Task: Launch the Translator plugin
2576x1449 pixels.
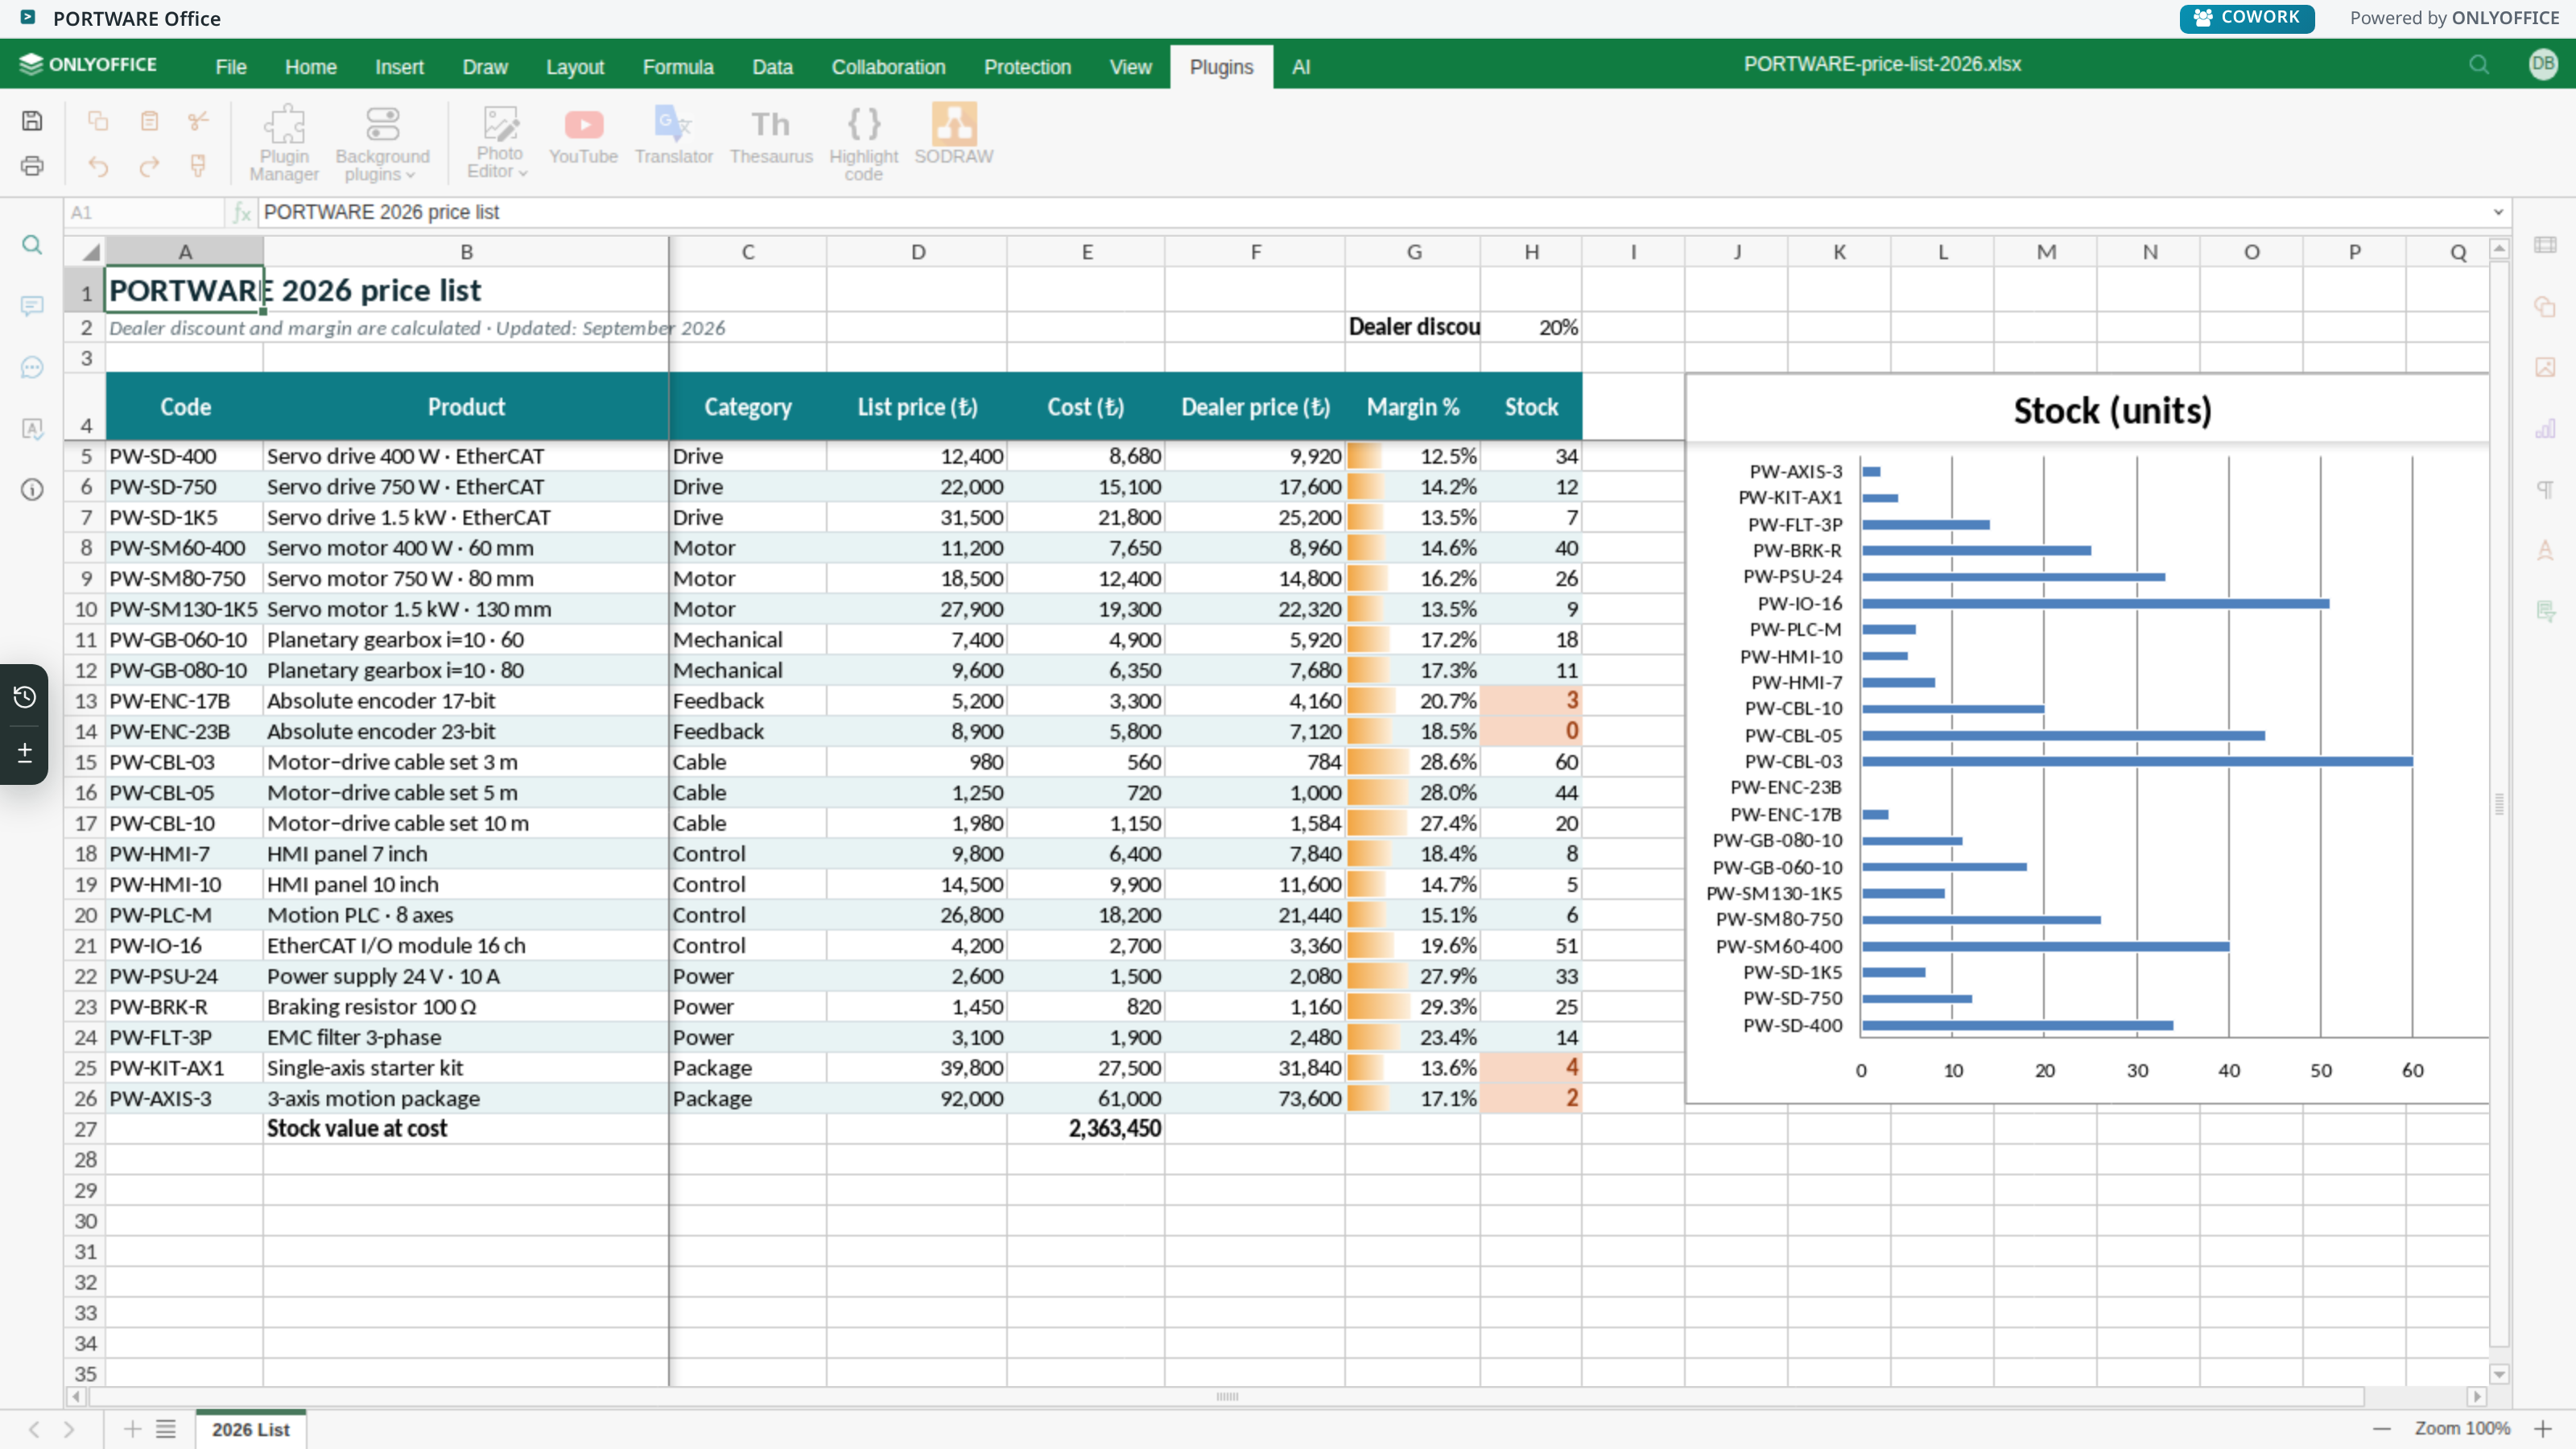Action: (673, 138)
